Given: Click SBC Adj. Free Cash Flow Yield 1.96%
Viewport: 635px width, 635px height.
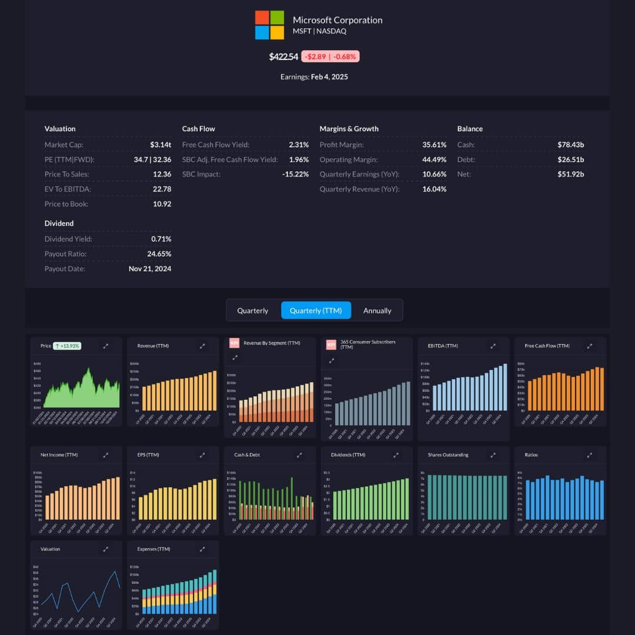Looking at the screenshot, I should pos(299,159).
